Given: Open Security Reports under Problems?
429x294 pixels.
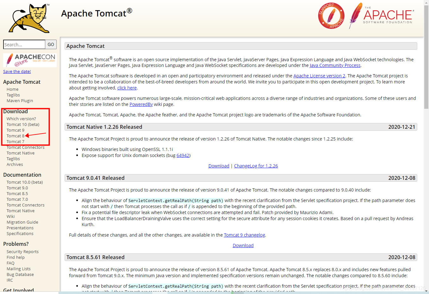Looking at the screenshot, I should pos(22,252).
